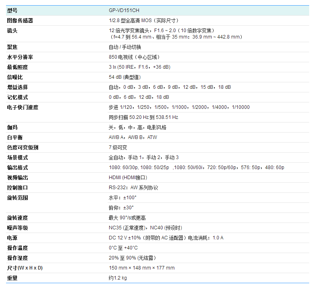Click the 电子快门速度 label

pyautogui.click(x=22, y=108)
